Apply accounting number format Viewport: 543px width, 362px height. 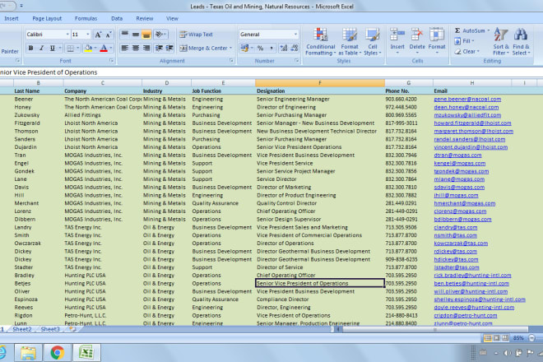tap(244, 49)
